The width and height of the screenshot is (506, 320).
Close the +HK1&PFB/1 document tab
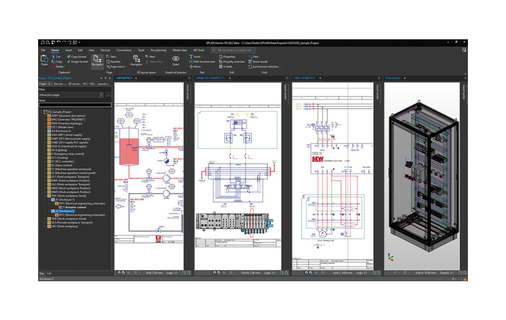136,78
